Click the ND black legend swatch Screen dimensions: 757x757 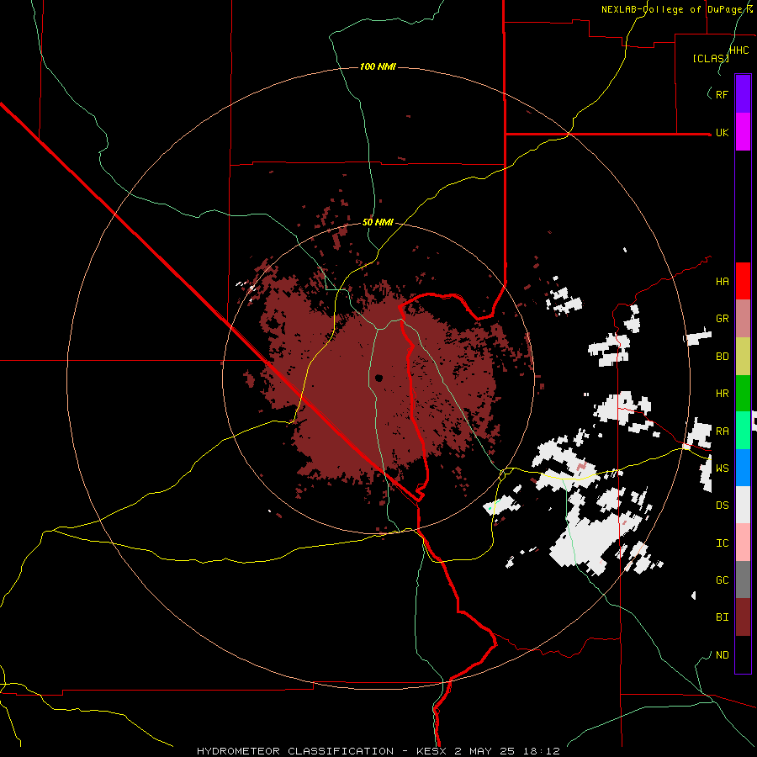(x=743, y=654)
